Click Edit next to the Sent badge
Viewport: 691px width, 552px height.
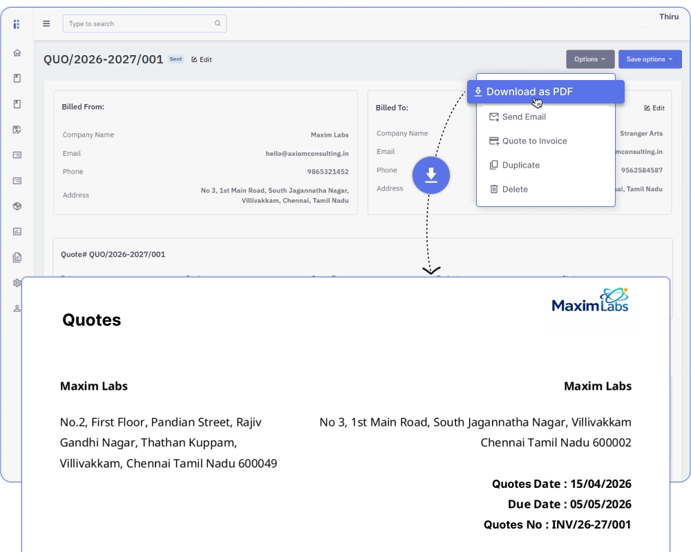[201, 59]
